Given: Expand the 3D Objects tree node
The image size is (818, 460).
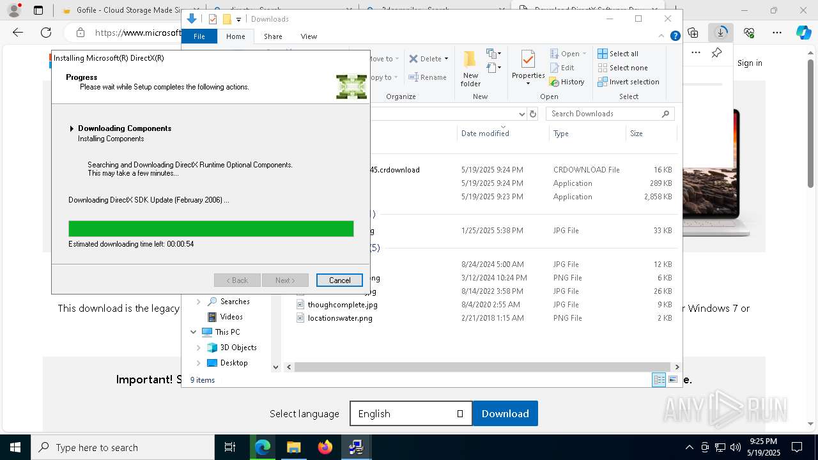Looking at the screenshot, I should [x=199, y=348].
